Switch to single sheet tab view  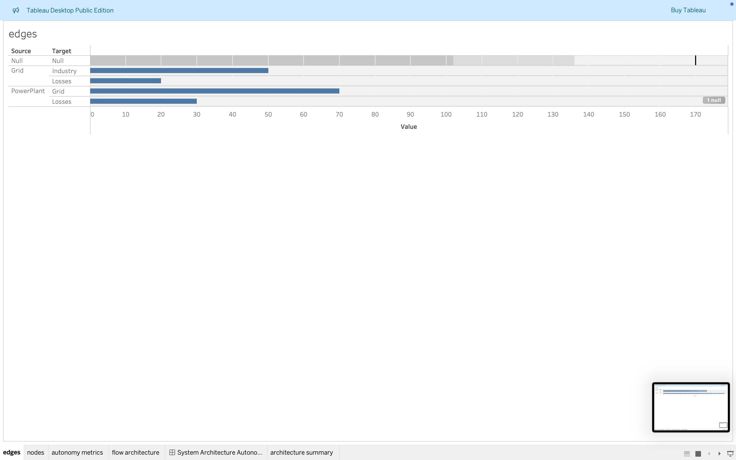[x=698, y=454]
